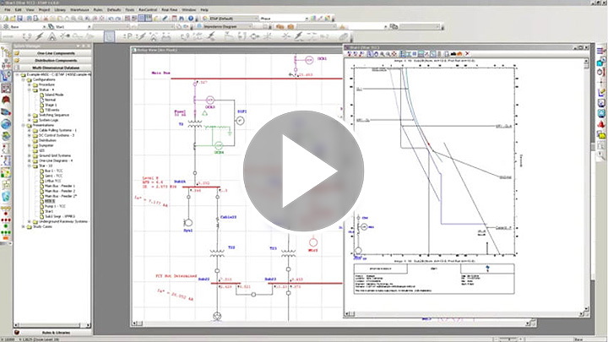The height and width of the screenshot is (342, 608).
Task: Click globe icon in left vertical toolbar
Action: point(6,124)
